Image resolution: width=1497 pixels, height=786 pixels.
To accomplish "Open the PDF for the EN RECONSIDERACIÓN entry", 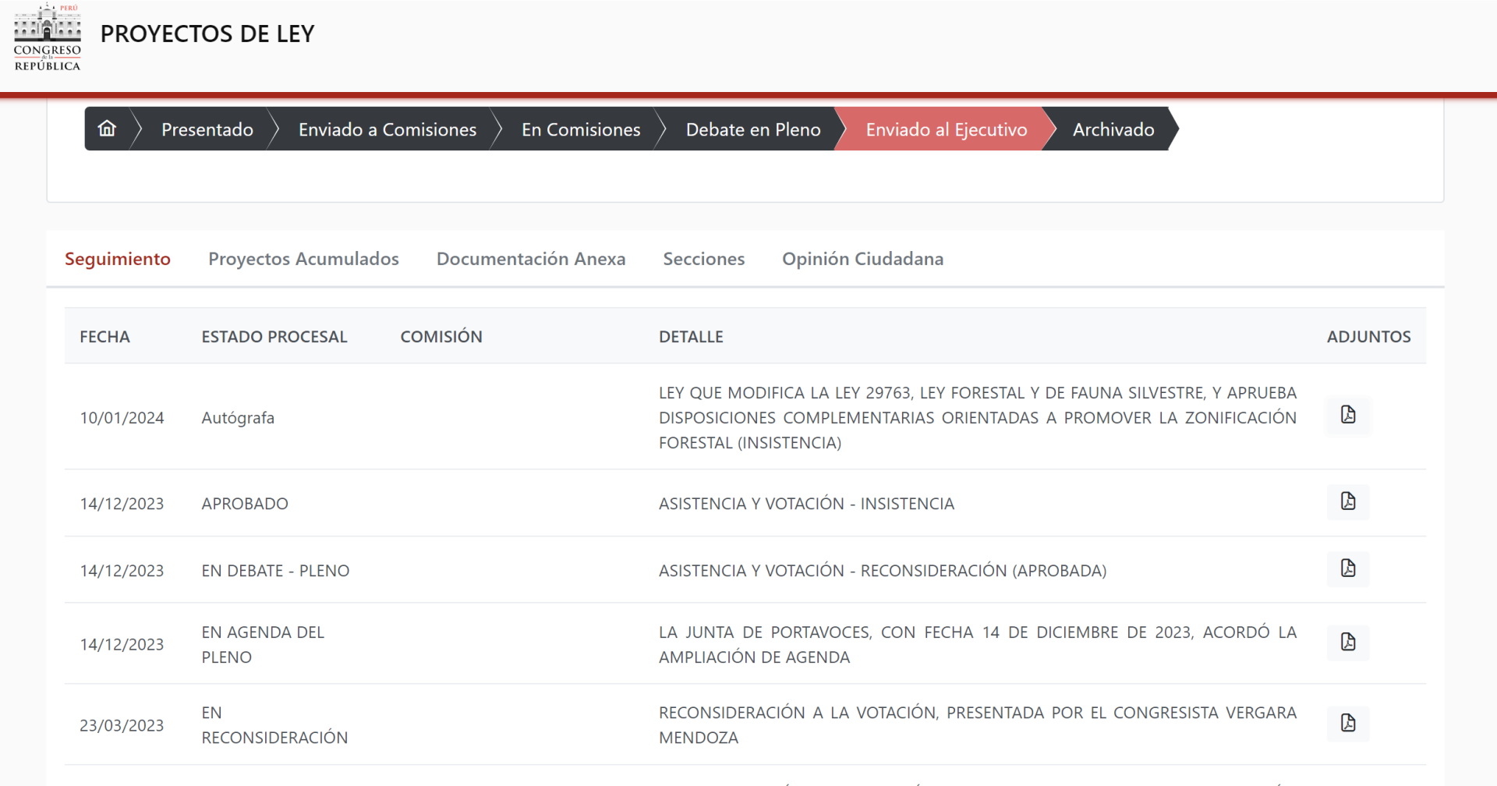I will (1348, 724).
